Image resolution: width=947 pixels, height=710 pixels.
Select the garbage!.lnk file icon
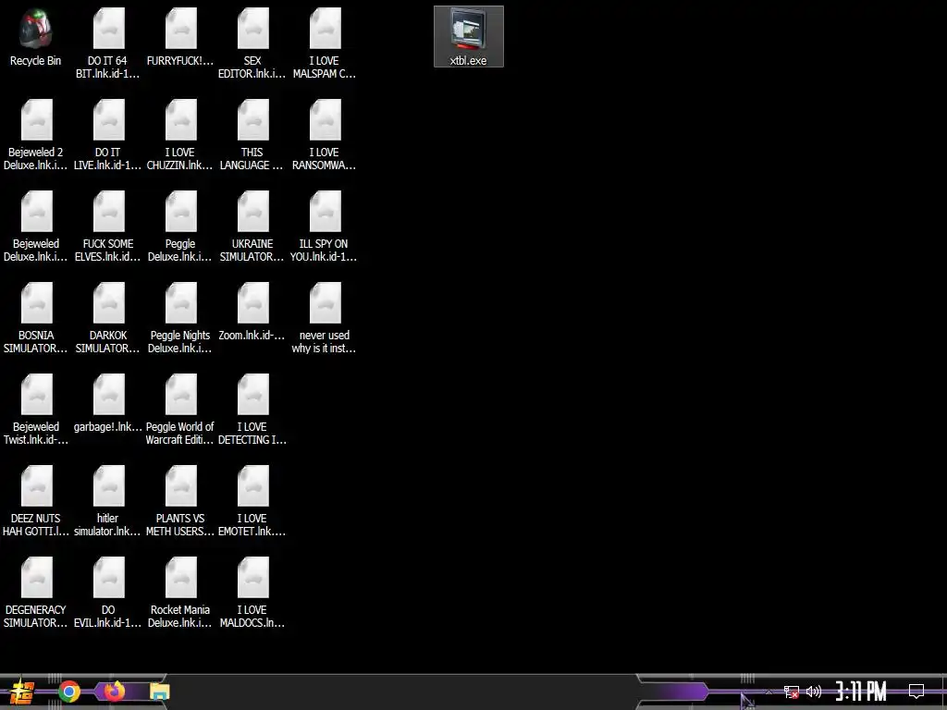[x=108, y=403]
